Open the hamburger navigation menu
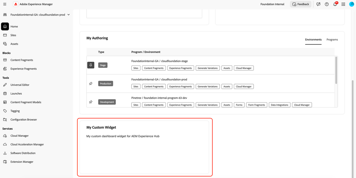The image size is (356, 178). (5, 4)
